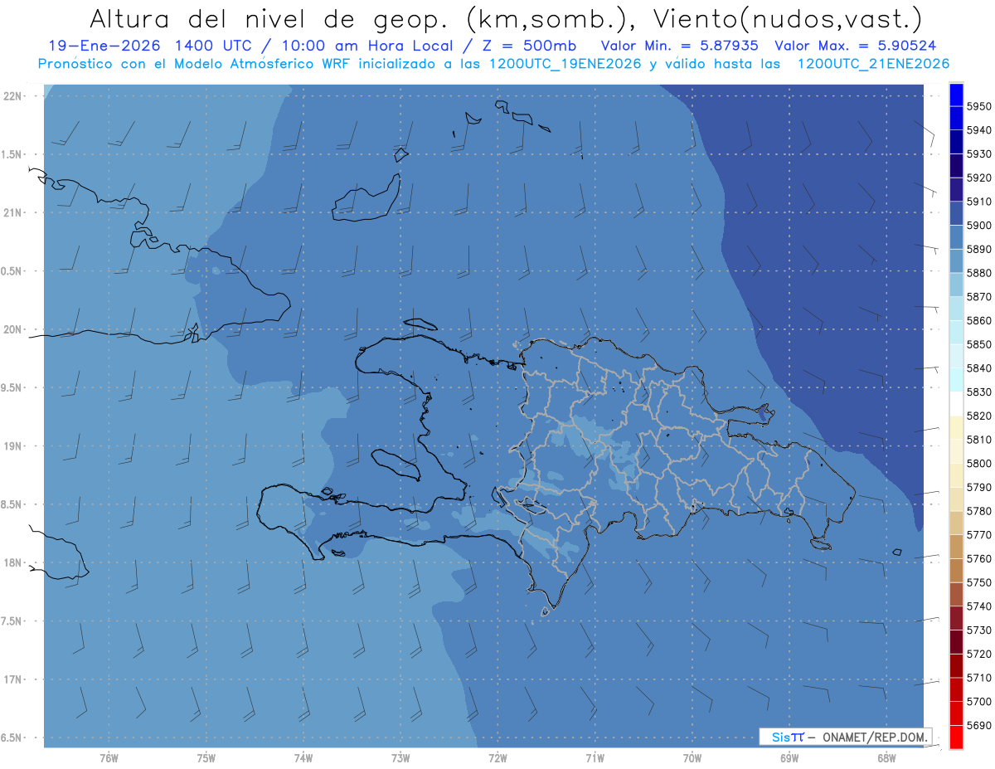Click the 75W longitude axis label

tap(206, 757)
